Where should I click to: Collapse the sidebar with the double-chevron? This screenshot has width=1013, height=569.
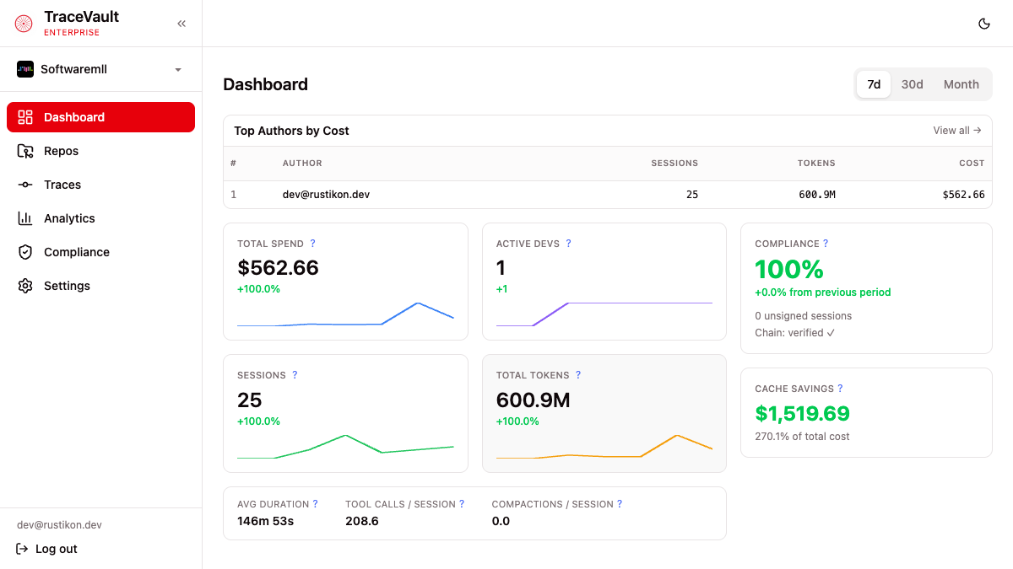coord(181,24)
